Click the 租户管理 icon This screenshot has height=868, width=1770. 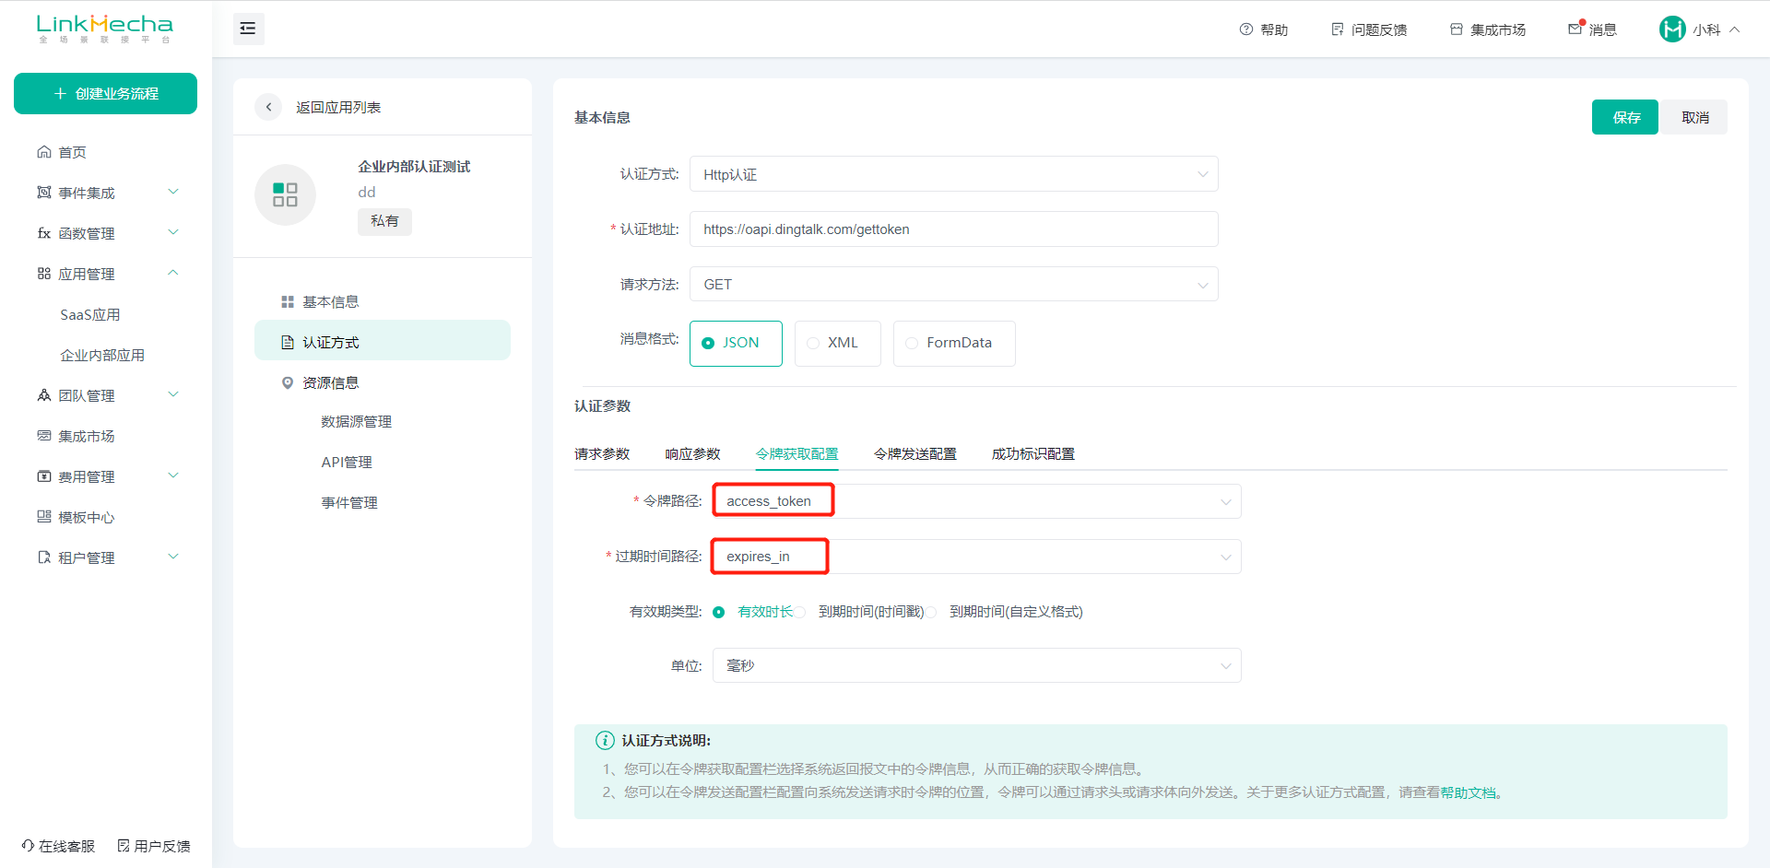coord(44,557)
